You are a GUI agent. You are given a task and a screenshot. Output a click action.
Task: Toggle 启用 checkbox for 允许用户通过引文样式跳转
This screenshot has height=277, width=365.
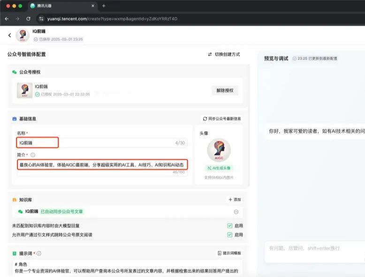230,235
